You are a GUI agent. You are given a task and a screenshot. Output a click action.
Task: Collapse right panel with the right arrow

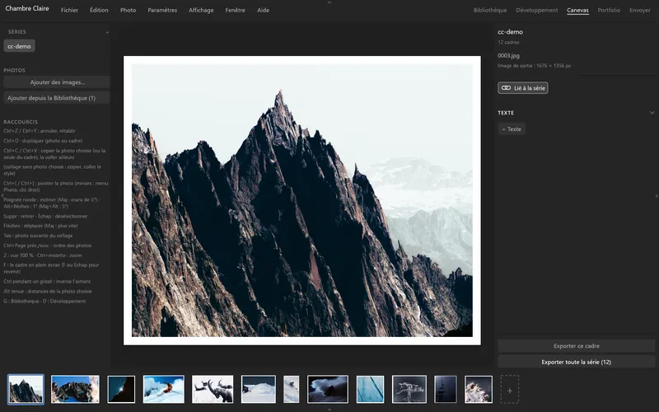click(657, 196)
